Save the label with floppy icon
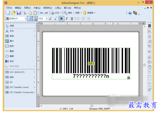This screenshot has width=159, height=113. tap(19, 13)
